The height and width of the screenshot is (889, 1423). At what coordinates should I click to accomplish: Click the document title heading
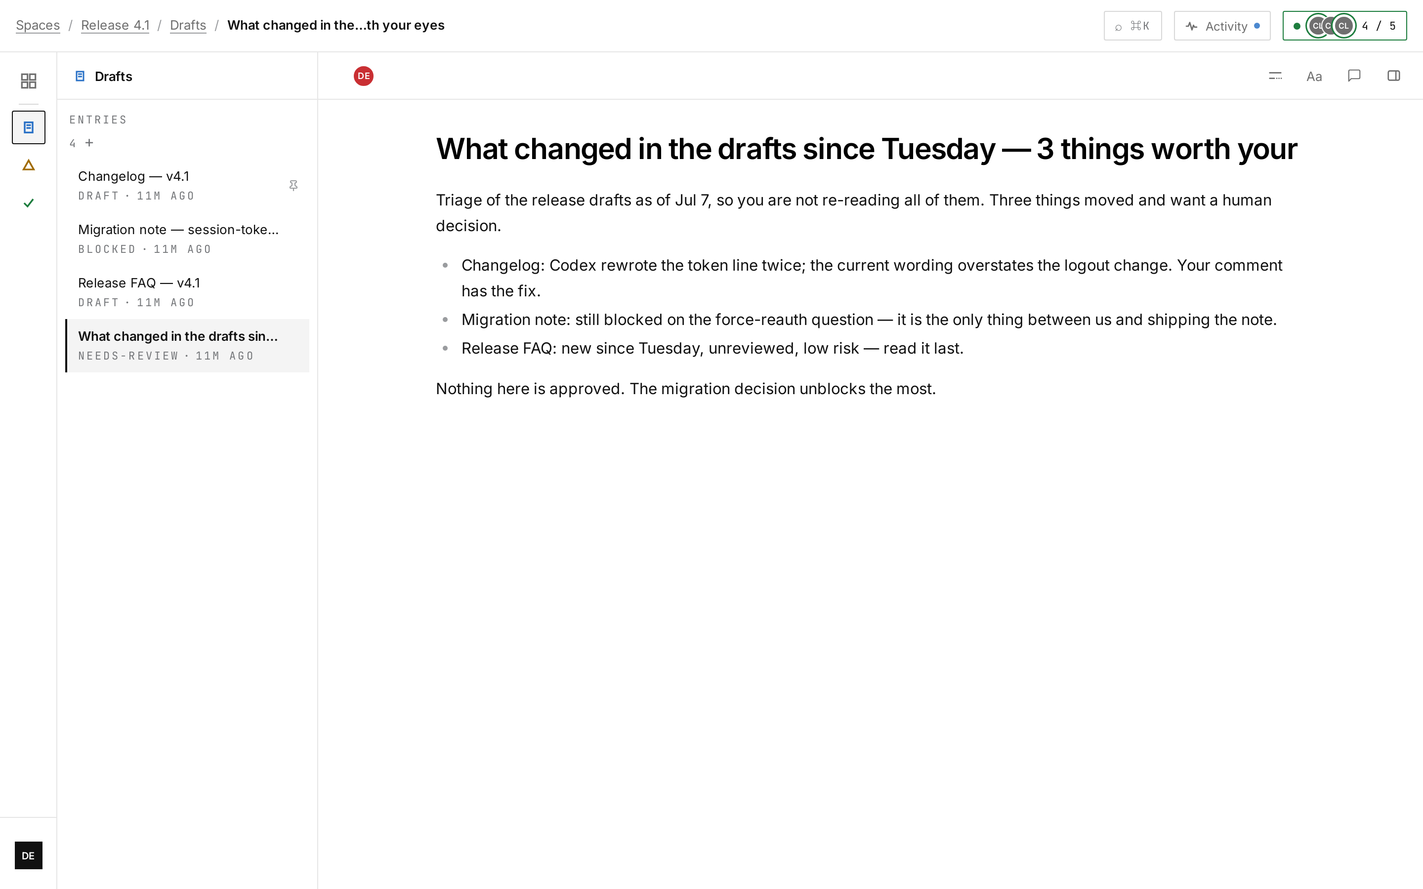tap(866, 149)
